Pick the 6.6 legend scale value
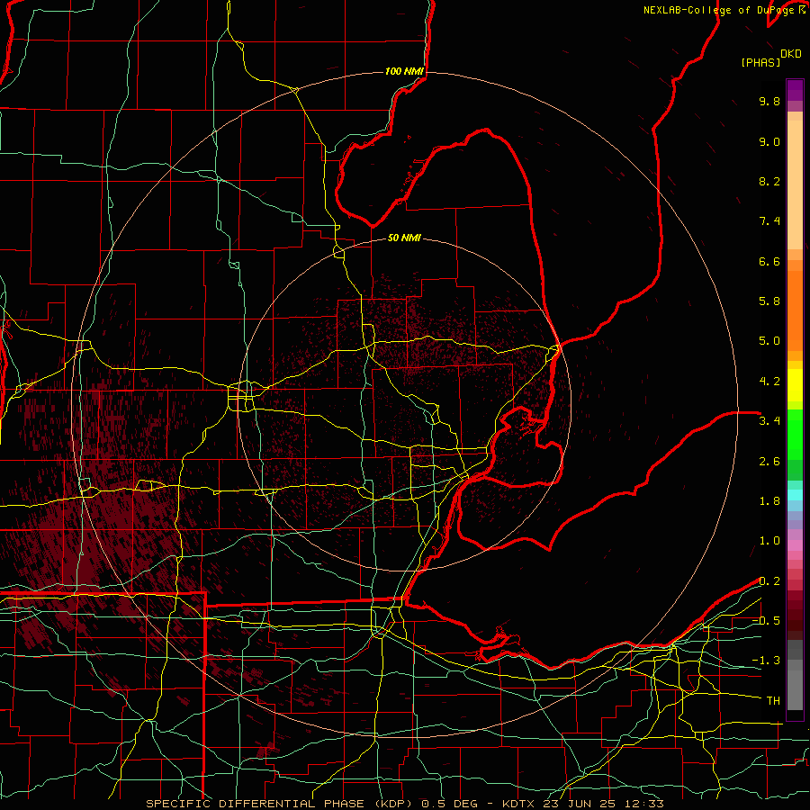This screenshot has height=810, width=810. (769, 261)
